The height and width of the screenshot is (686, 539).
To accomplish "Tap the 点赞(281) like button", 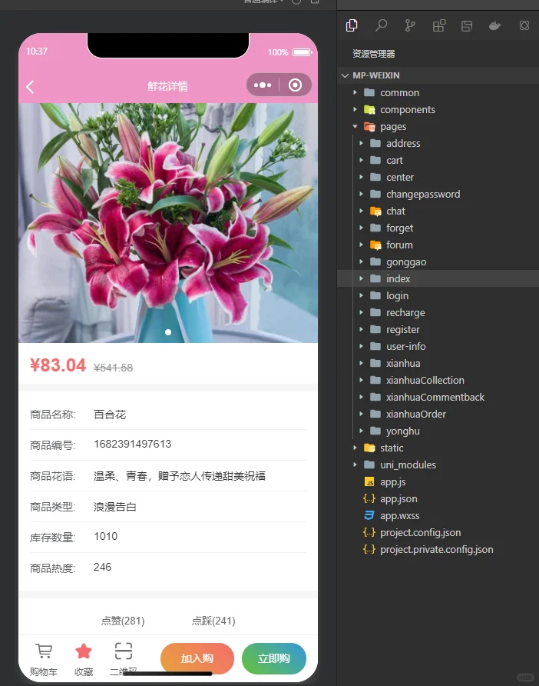I will click(123, 621).
